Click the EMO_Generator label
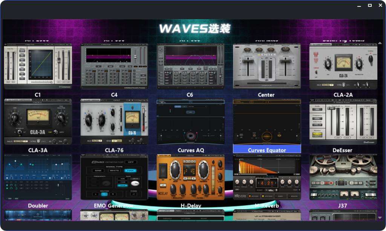The image size is (386, 231). [x=113, y=206]
